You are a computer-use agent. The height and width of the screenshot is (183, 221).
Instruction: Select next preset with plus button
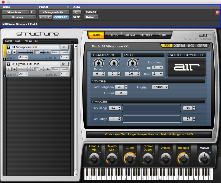point(45,17)
